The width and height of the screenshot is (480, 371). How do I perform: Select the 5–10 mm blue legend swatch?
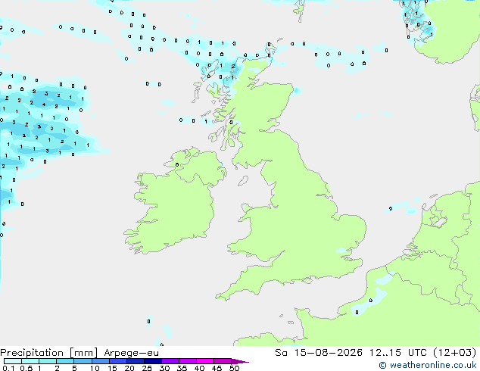point(83,361)
